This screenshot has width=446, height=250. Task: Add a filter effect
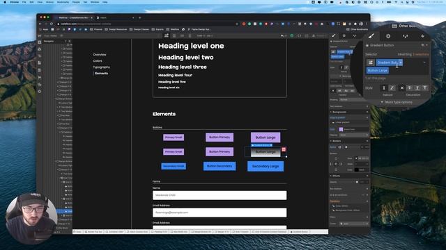coord(367,217)
